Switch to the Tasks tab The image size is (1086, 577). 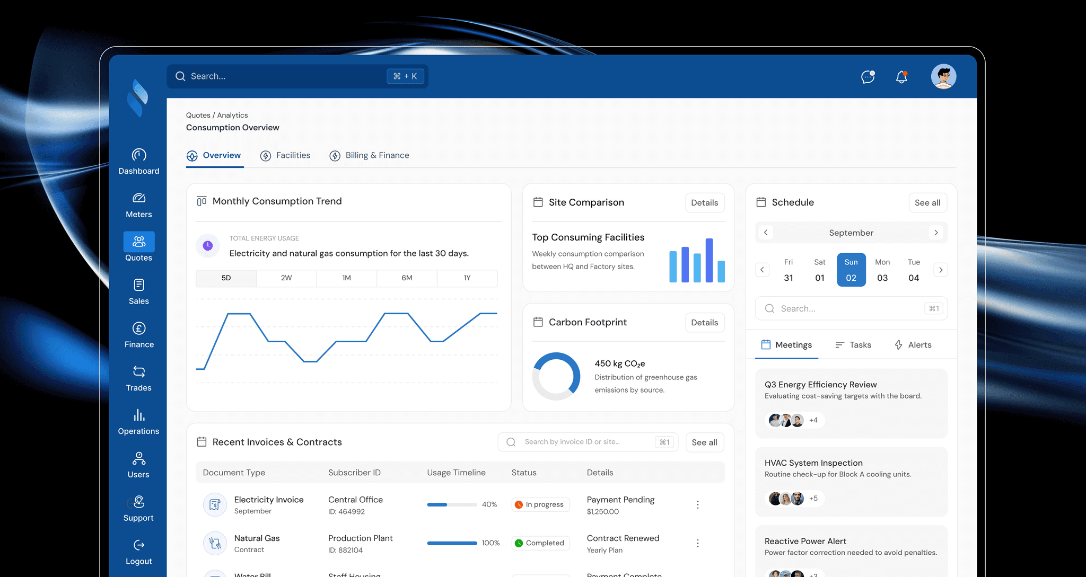point(853,345)
